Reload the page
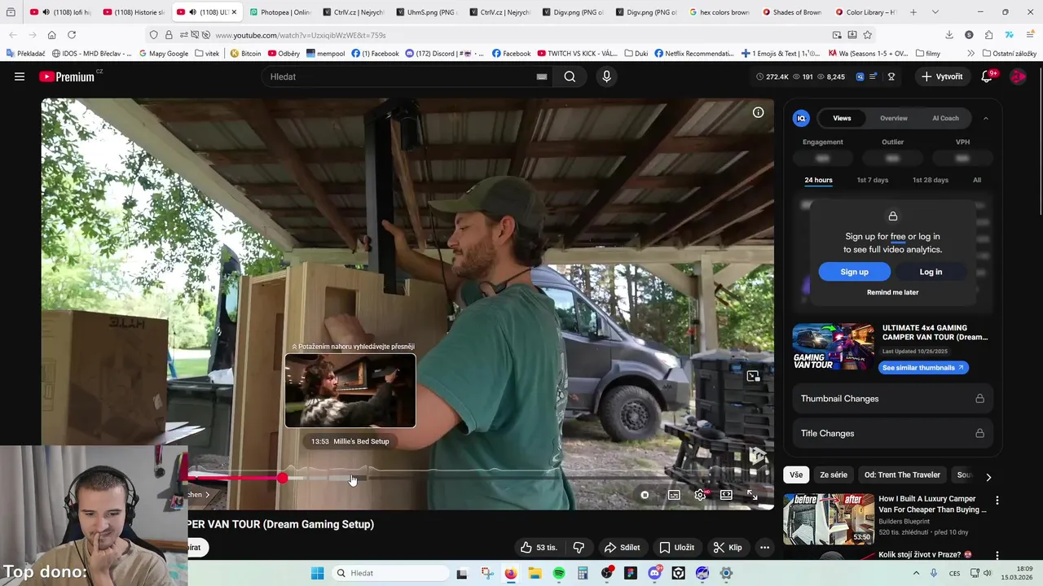 [x=72, y=35]
